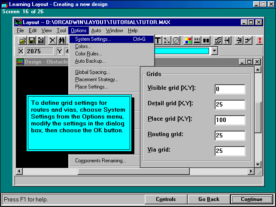The height and width of the screenshot is (207, 276).
Task: Click the Controls button
Action: tap(166, 199)
